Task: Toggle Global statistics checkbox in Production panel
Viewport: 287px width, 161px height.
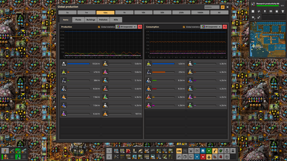Action: coord(99,27)
